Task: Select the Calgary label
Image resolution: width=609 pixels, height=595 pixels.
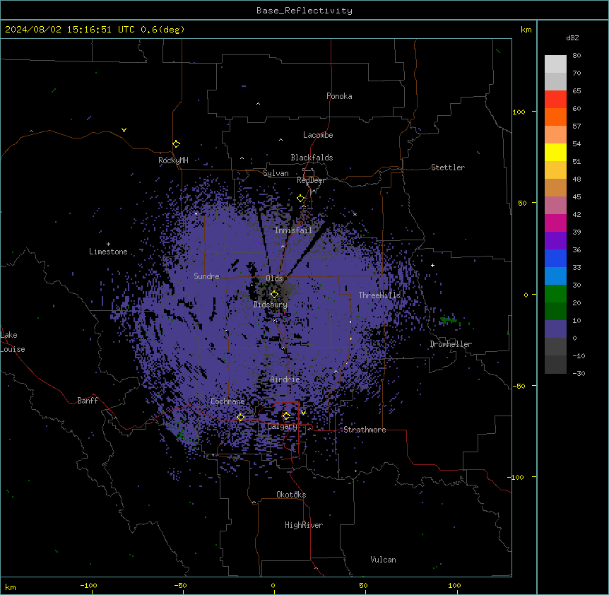Action: click(282, 426)
